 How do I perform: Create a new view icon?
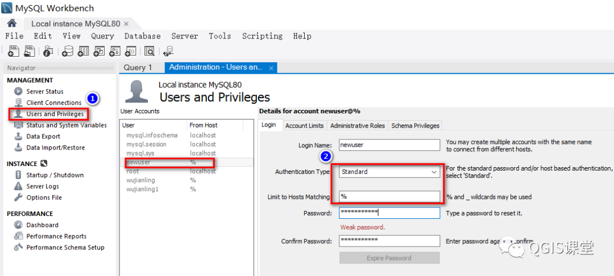click(x=99, y=51)
